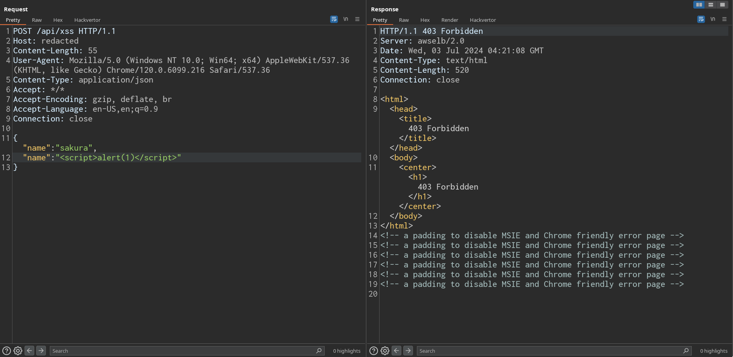Go to next search match in the Response
The image size is (733, 357).
click(x=408, y=351)
